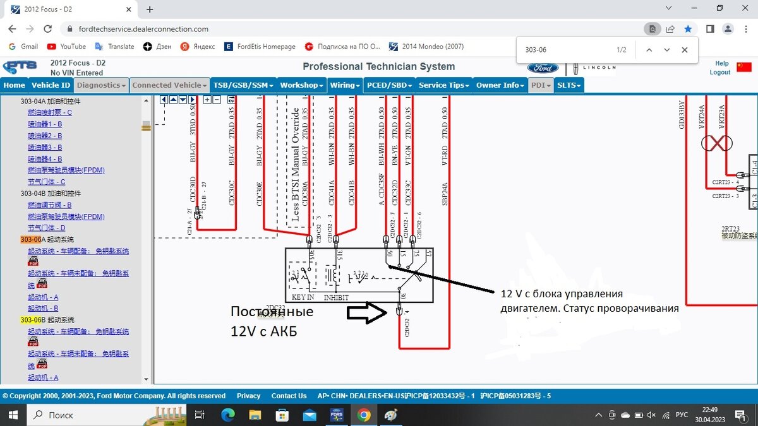Click the find-in-page indicator in address bar
Image resolution: width=758 pixels, height=426 pixels.
pyautogui.click(x=652, y=29)
